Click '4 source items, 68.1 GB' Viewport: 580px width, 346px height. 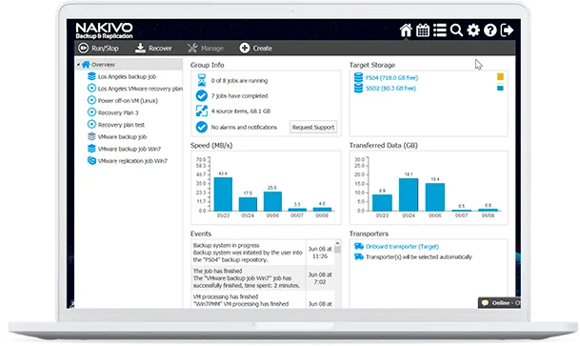[x=241, y=112]
